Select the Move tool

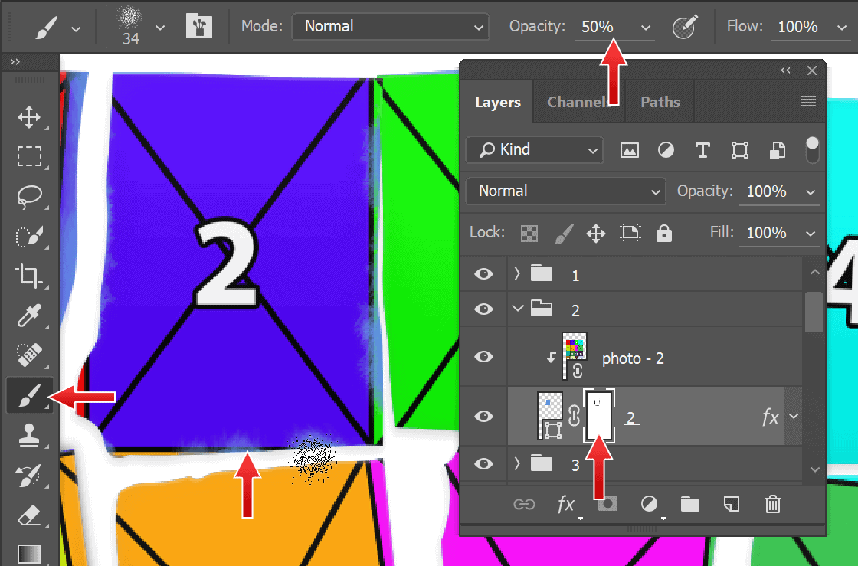(x=29, y=117)
